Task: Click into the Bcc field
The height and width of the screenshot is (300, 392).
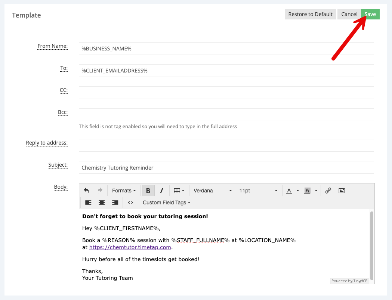Action: coord(226,114)
